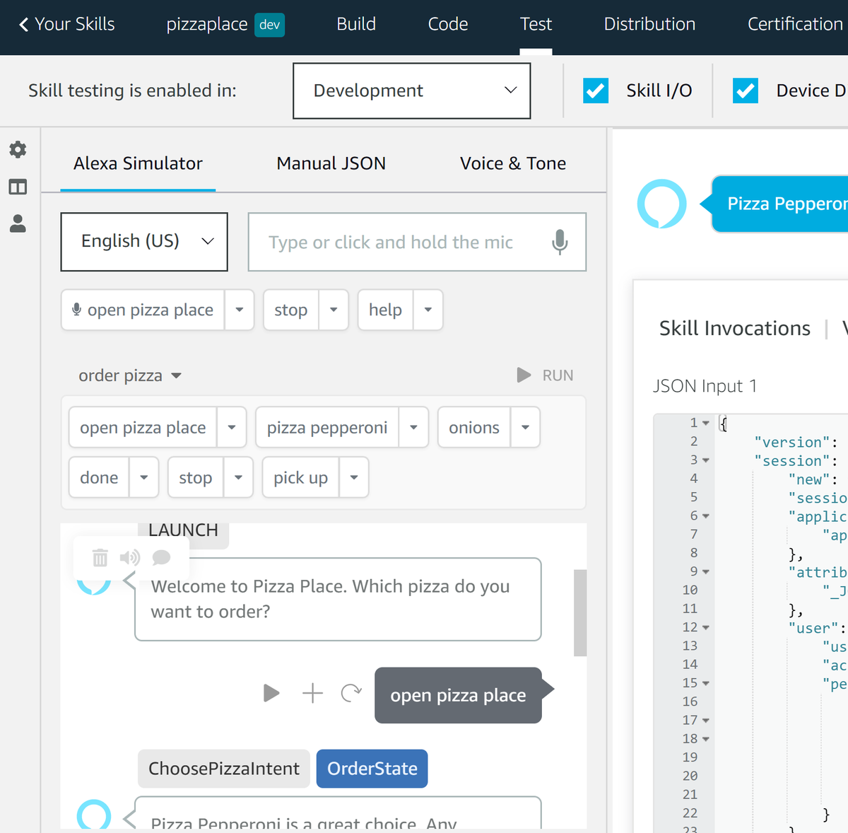Select the Alexa Simulator tab
The width and height of the screenshot is (848, 833).
138,163
